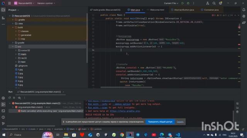The width and height of the screenshot is (247, 138).
Task: Open the Notifications bell icon
Action: pos(244,10)
